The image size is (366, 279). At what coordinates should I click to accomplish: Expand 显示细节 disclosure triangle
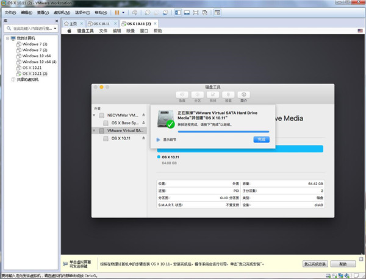(158, 139)
